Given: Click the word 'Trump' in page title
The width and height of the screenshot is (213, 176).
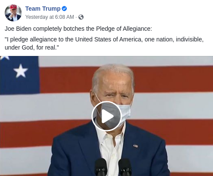Looking at the screenshot, I should pyautogui.click(x=51, y=9).
